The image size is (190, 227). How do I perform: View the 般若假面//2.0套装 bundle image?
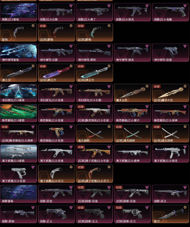tap(19, 113)
